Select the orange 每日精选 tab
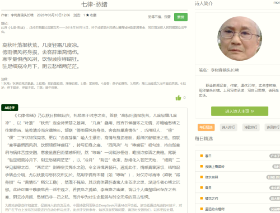The height and width of the screenshot is (213, 280). click(206, 127)
